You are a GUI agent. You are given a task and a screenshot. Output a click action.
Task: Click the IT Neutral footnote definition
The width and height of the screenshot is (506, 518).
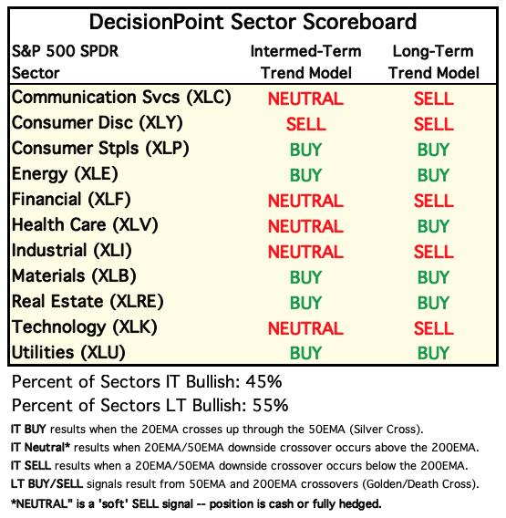pos(244,448)
